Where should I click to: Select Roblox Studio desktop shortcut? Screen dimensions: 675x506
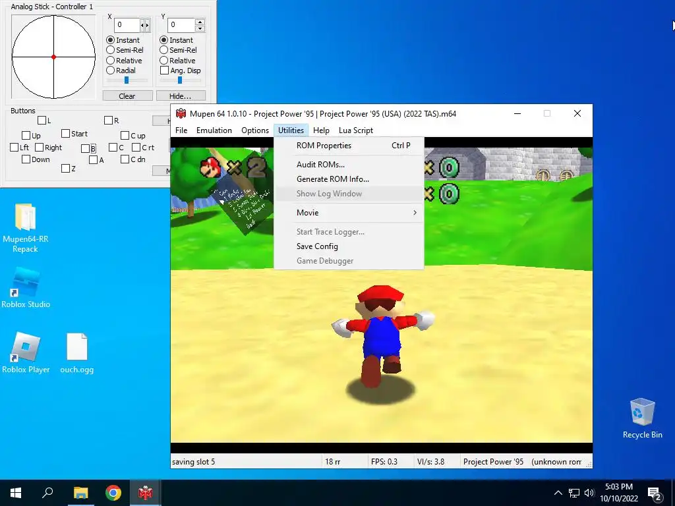point(26,287)
